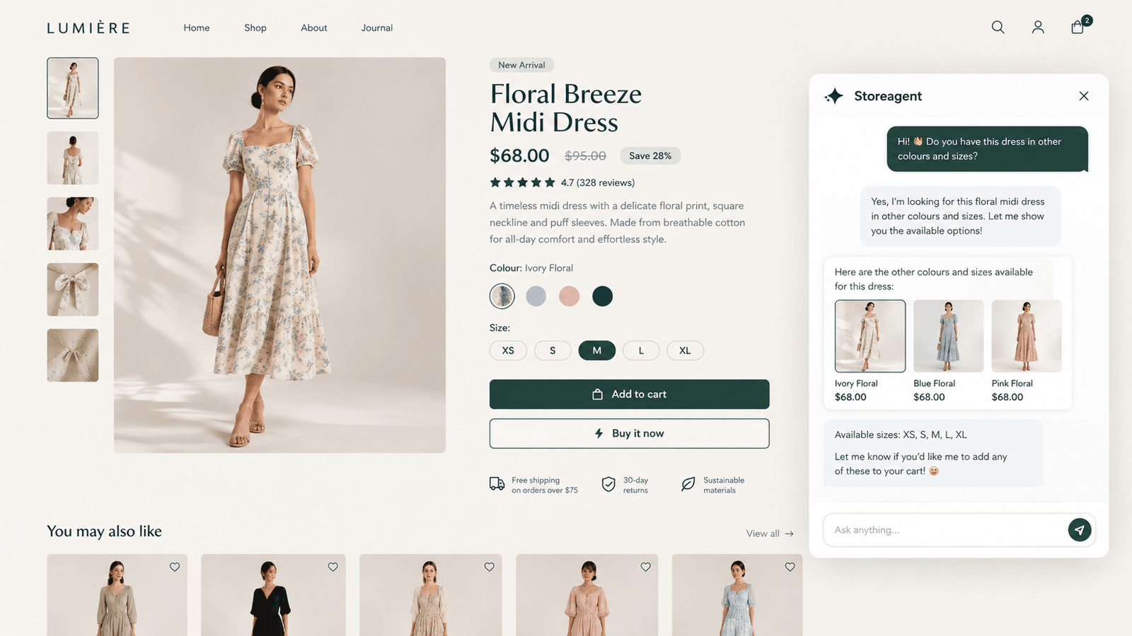Image resolution: width=1132 pixels, height=636 pixels.
Task: Pick the pink colour swatch
Action: click(570, 296)
